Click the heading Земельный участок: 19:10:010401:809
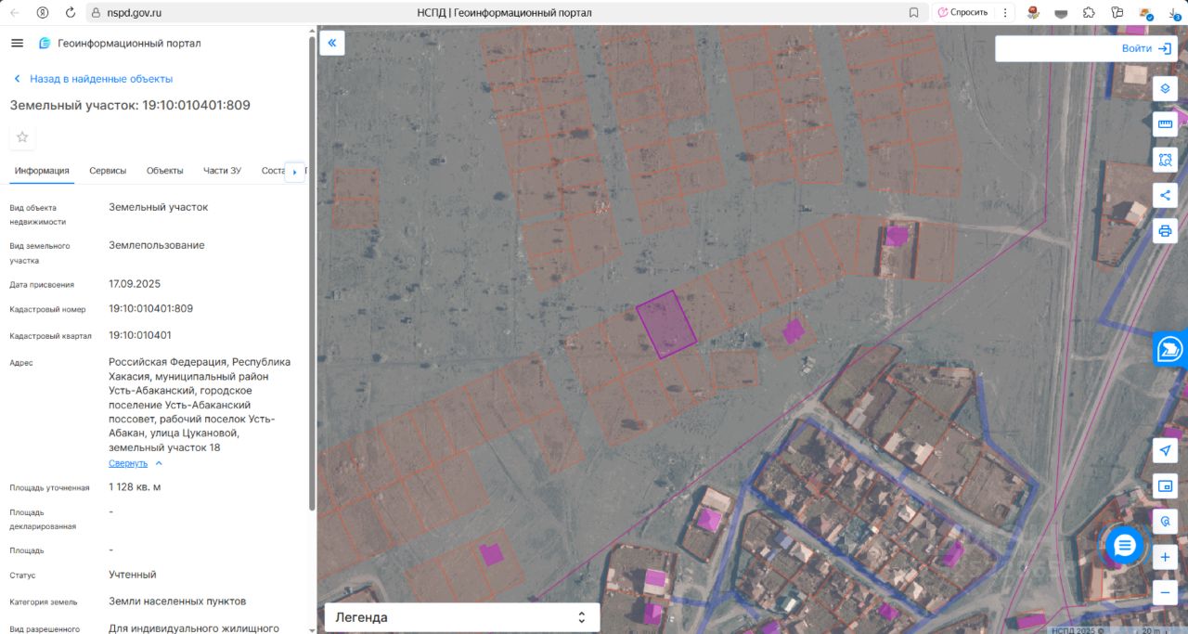 (130, 106)
